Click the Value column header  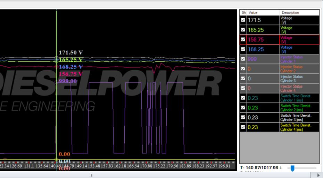[x=263, y=12]
